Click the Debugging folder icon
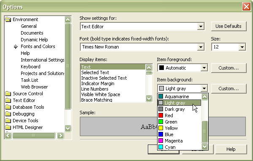Screen dimensions: 253x161 (x=8, y=114)
